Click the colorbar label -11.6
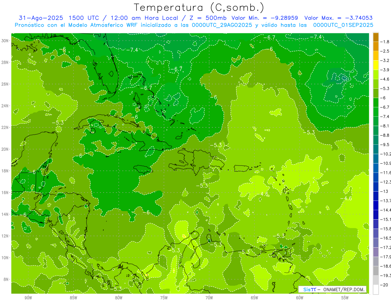The width and height of the screenshot is (391, 302). [x=385, y=173]
